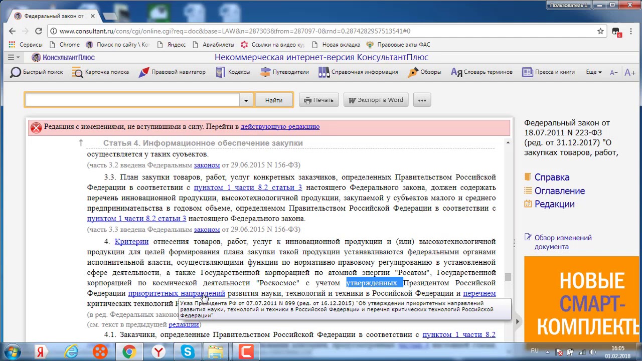This screenshot has height=361, width=642.
Task: Open Карточка поиска
Action: coord(100,72)
